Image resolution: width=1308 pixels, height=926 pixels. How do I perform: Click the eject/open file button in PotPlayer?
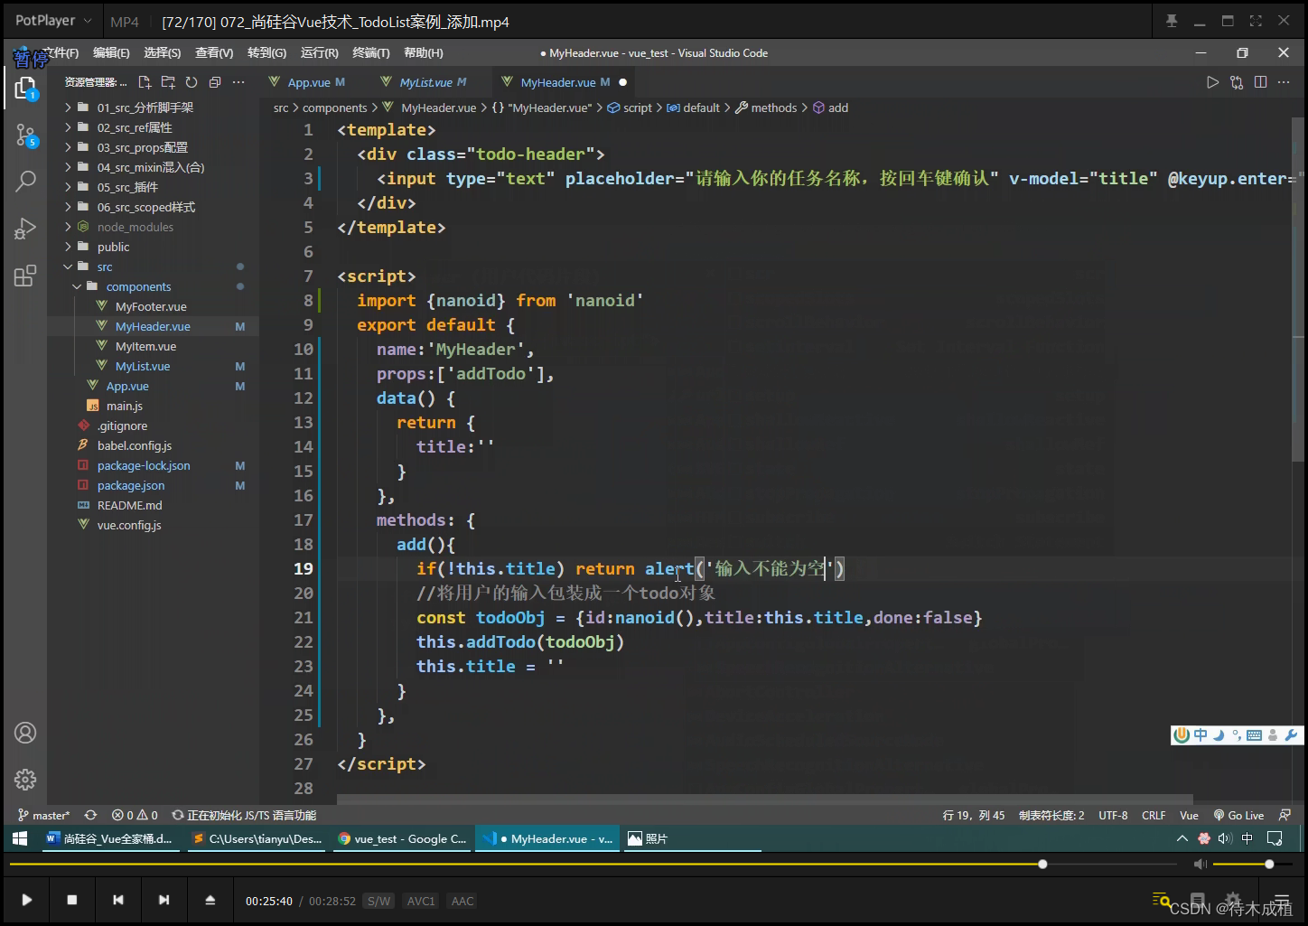click(210, 900)
